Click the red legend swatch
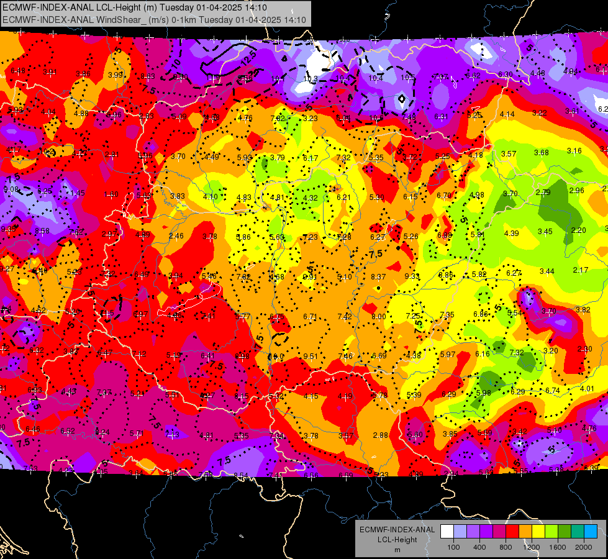Image resolution: width=608 pixels, height=559 pixels. click(512, 532)
